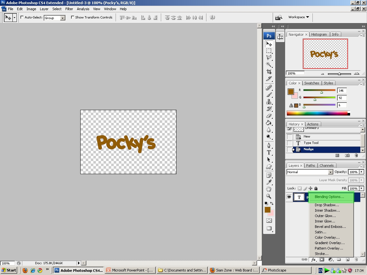Switch to the Swatches tab

(x=312, y=83)
